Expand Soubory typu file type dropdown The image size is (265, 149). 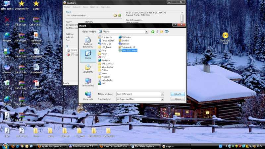[x=162, y=99]
